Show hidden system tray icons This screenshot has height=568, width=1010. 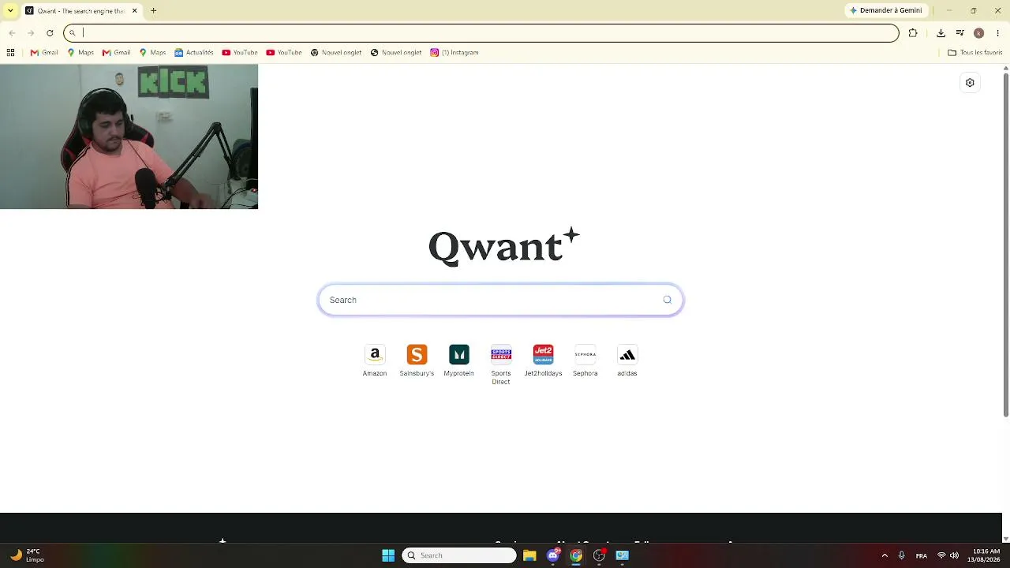click(885, 555)
